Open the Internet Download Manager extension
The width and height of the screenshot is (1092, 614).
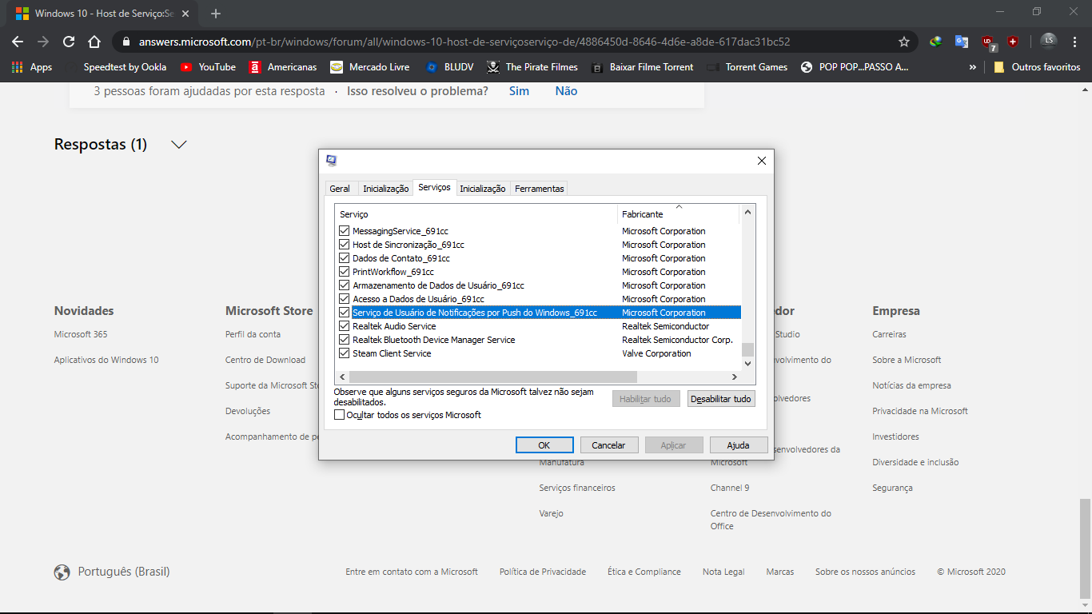(x=935, y=42)
